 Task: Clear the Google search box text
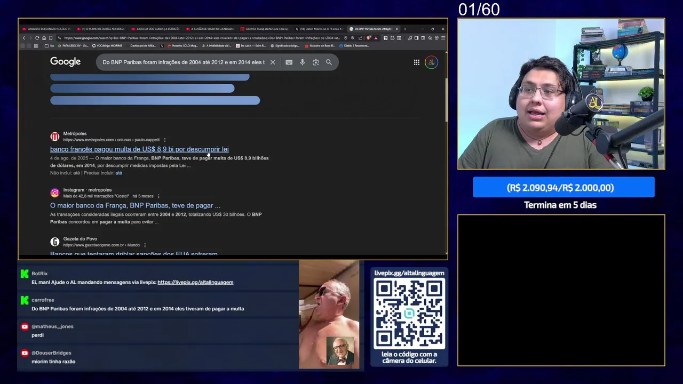tap(273, 62)
